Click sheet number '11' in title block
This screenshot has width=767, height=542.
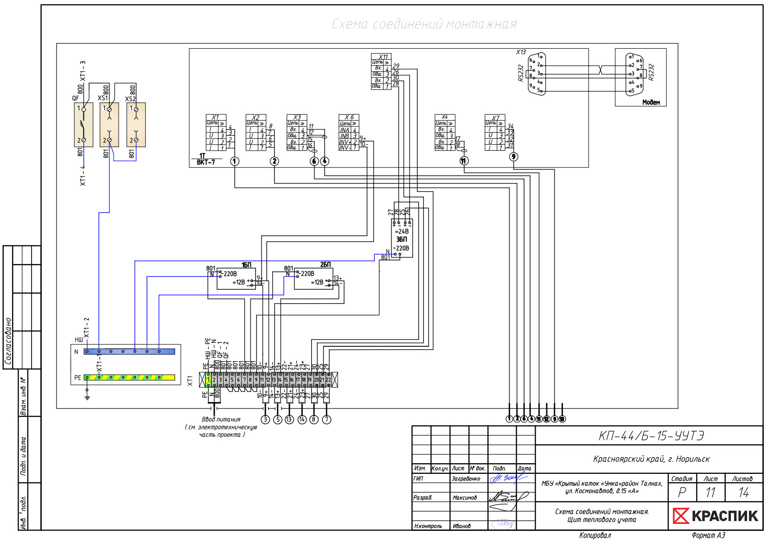710,492
